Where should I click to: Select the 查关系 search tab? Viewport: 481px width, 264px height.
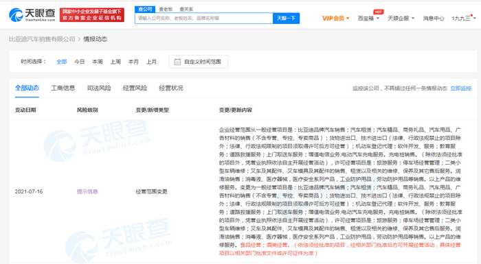tap(186, 10)
